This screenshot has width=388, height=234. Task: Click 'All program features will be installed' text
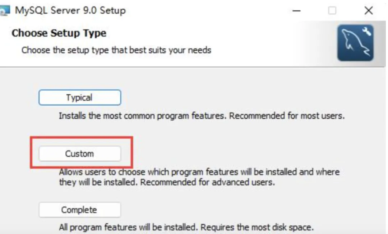(128, 228)
